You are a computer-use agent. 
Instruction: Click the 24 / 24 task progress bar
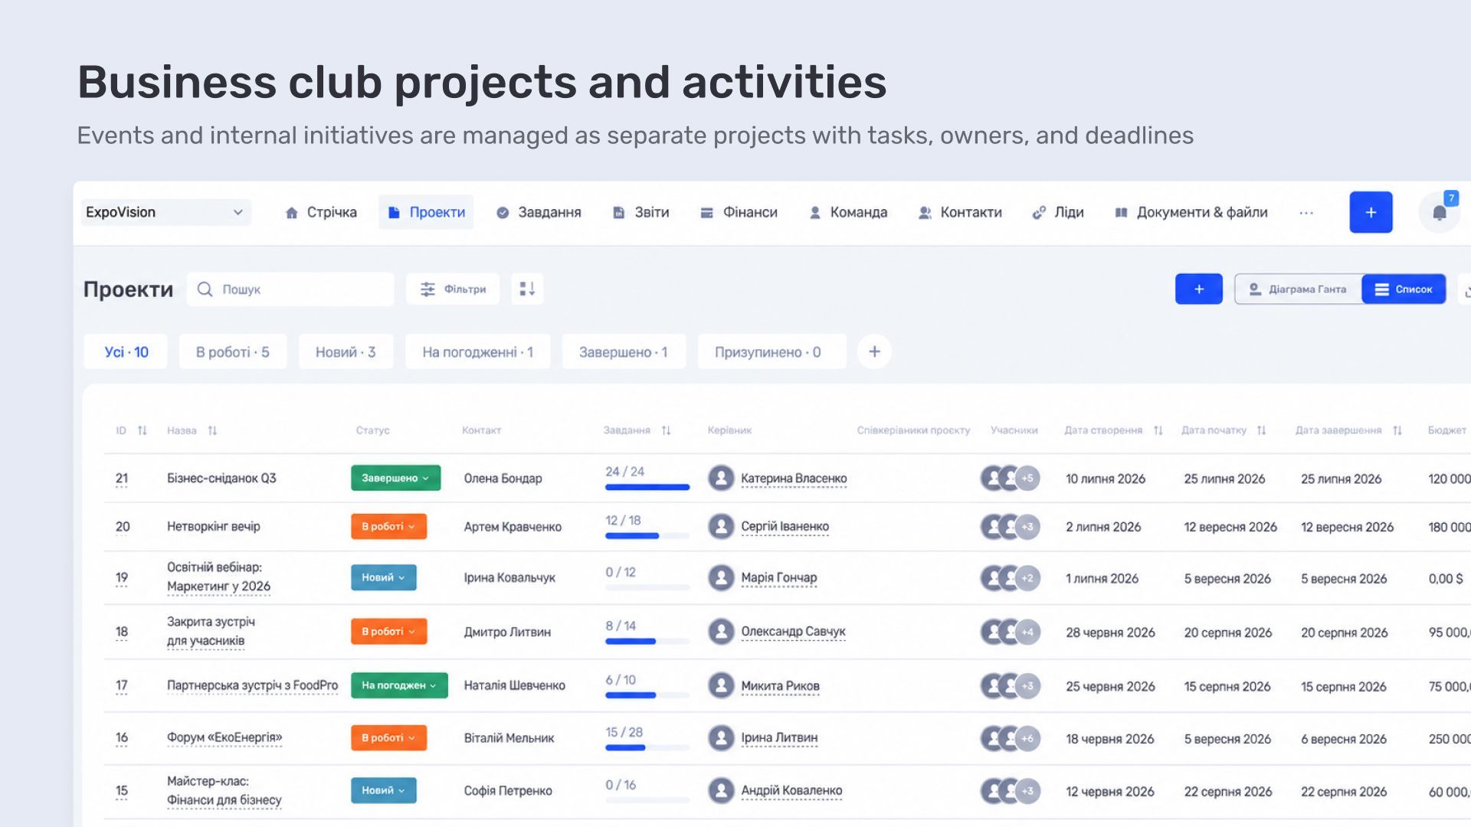click(647, 487)
